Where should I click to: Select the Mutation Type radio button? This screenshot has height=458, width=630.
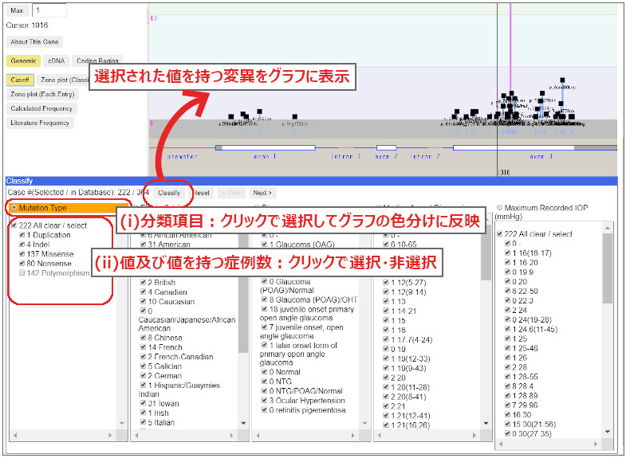[x=14, y=208]
